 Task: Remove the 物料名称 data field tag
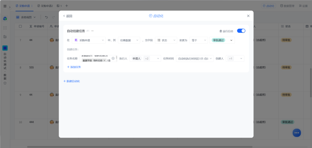[x=104, y=60]
